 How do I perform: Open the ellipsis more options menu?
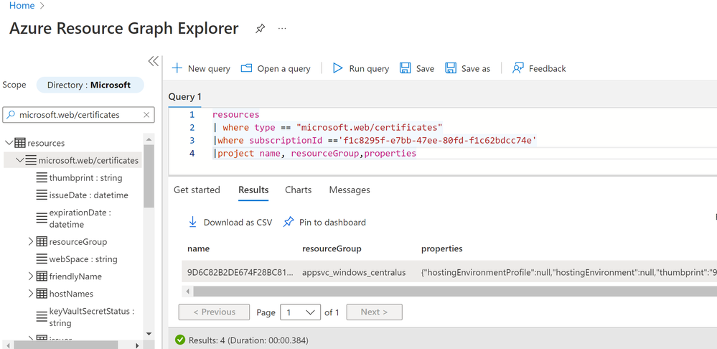[282, 28]
